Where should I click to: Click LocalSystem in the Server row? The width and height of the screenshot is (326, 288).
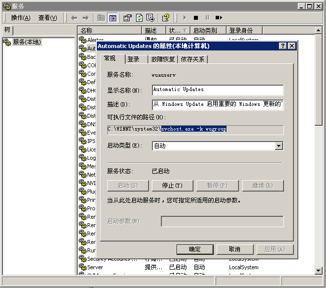coord(244,267)
